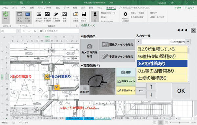Open the コメント button
This screenshot has width=197, height=125.
point(189,8)
